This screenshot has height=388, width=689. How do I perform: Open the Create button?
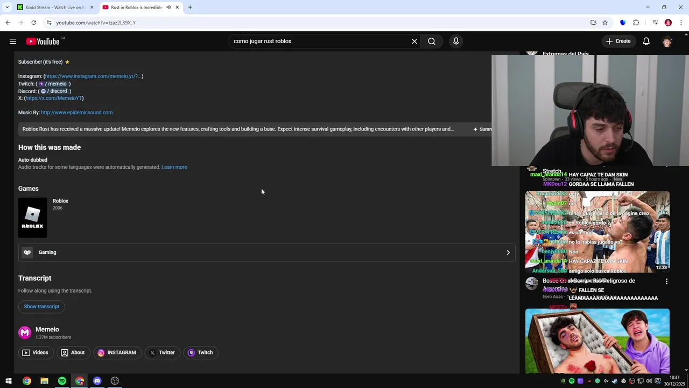[x=618, y=41]
